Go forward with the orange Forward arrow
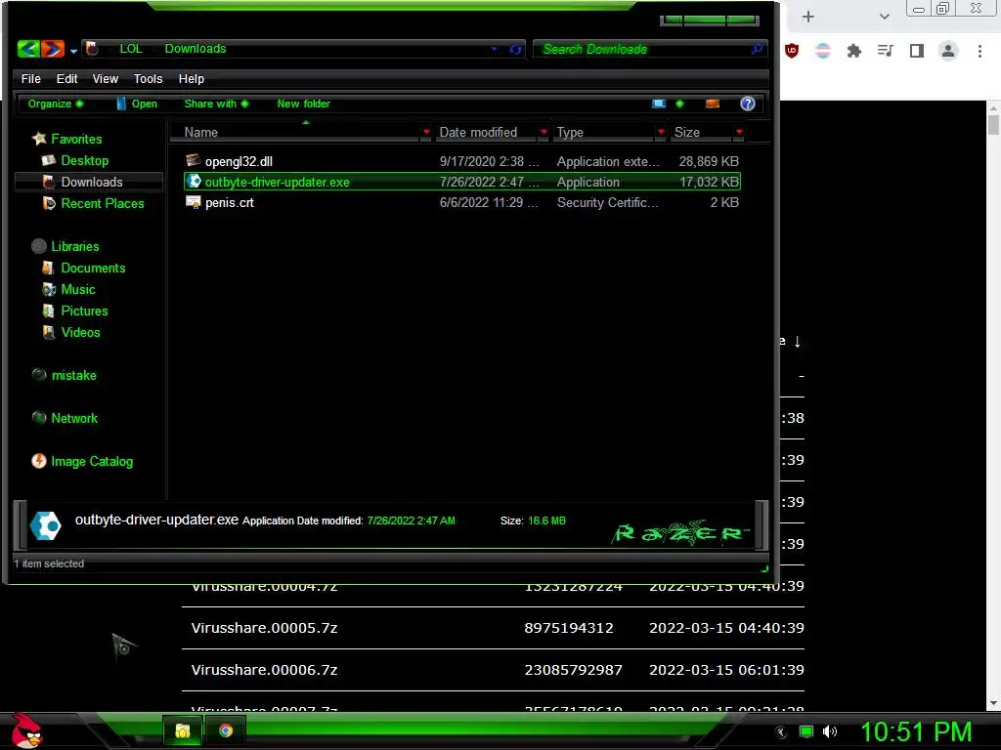The height and width of the screenshot is (750, 1001). pyautogui.click(x=53, y=49)
